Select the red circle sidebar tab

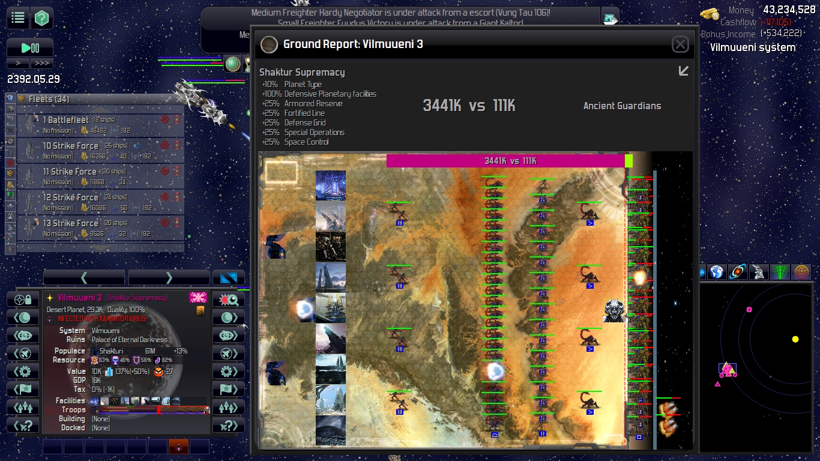(x=10, y=163)
